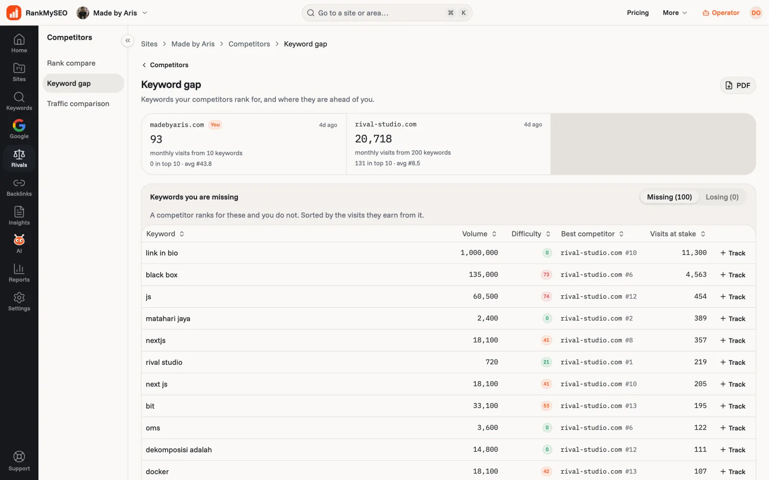Track the keyword js
This screenshot has width=769, height=480.
[732, 297]
